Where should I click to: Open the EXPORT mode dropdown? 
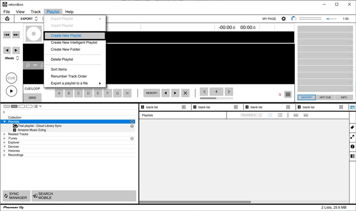29,19
